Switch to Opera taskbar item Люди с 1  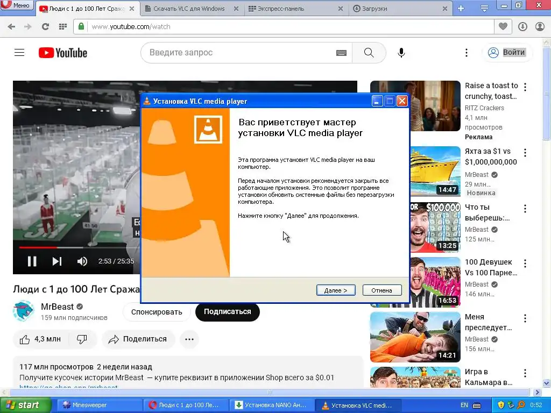point(186,405)
